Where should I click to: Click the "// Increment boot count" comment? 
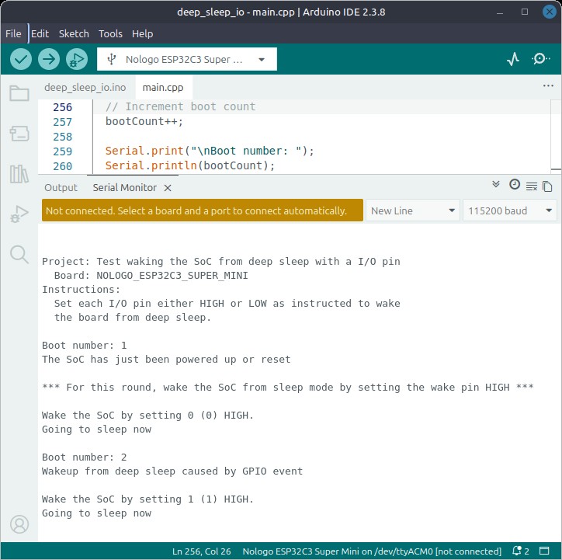pyautogui.click(x=180, y=107)
